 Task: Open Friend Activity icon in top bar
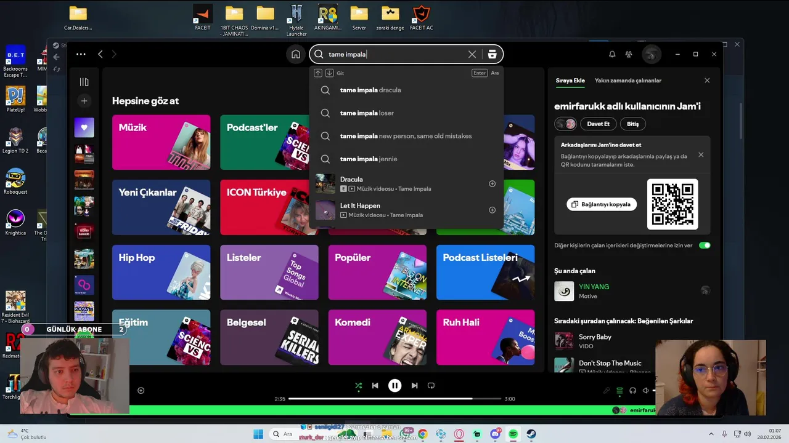point(629,54)
